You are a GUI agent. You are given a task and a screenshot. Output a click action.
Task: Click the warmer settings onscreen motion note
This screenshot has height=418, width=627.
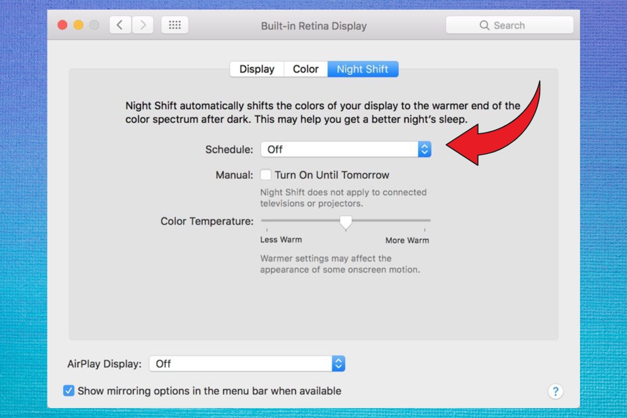pos(340,264)
